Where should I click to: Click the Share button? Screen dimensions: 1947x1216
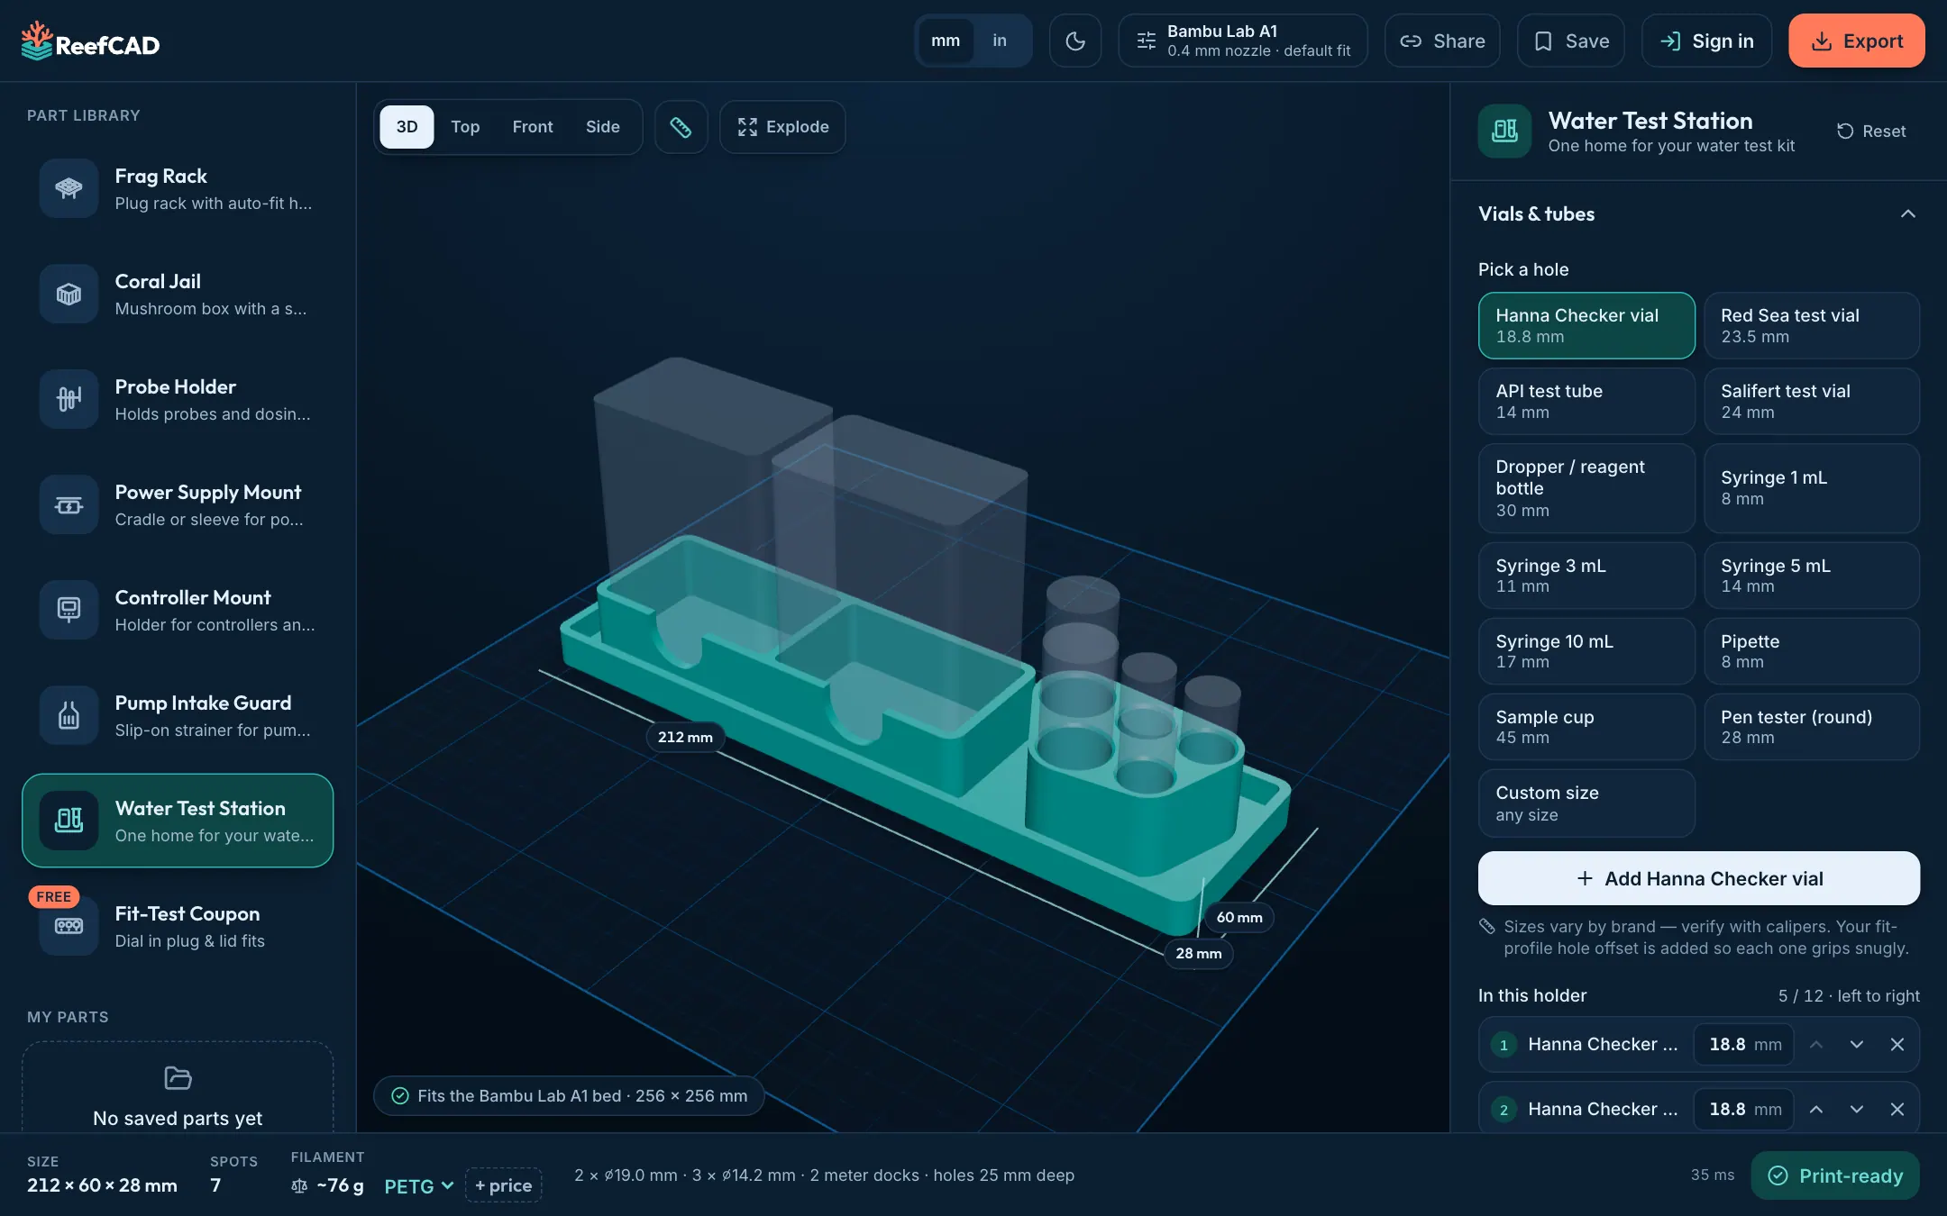click(1442, 41)
